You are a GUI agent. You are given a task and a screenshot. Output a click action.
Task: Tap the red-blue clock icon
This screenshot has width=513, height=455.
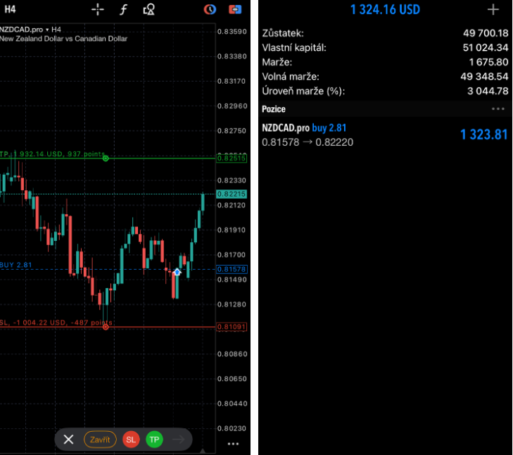click(210, 10)
